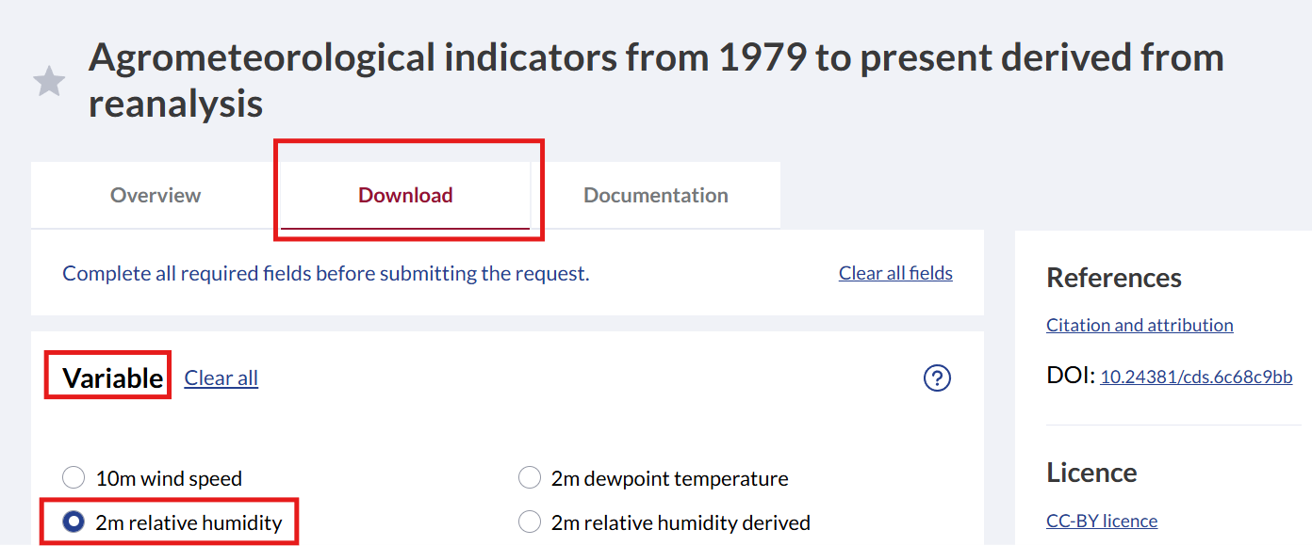Click the Licence heading

[1091, 473]
